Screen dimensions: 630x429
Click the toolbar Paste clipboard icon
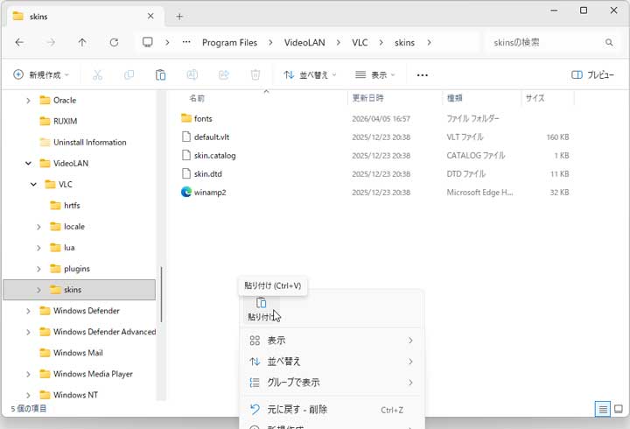tap(160, 74)
